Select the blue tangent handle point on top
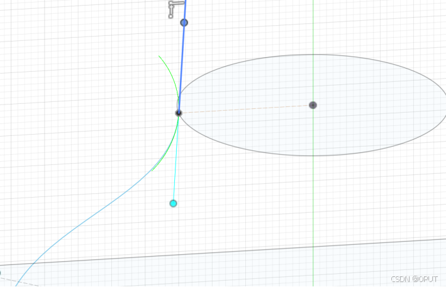The image size is (446, 287). click(x=184, y=23)
